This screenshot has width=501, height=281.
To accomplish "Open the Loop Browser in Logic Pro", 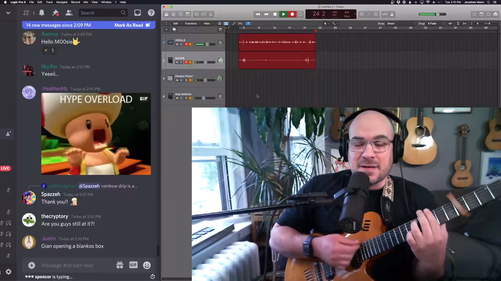I will [488, 14].
